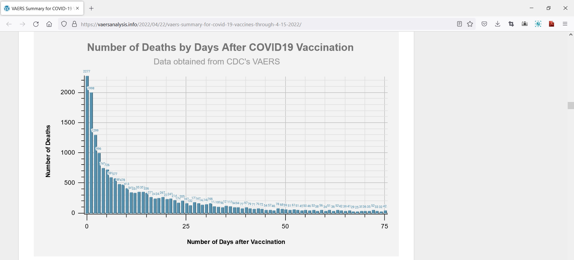Open a new tab with plus button
Screen dimensions: 574x260
[91, 8]
